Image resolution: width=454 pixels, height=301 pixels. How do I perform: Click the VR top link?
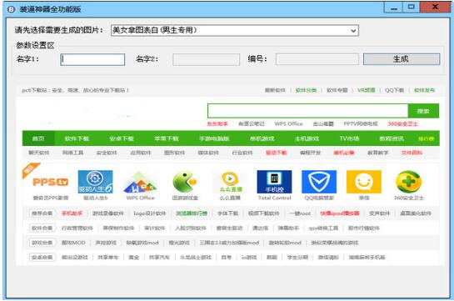(367, 90)
